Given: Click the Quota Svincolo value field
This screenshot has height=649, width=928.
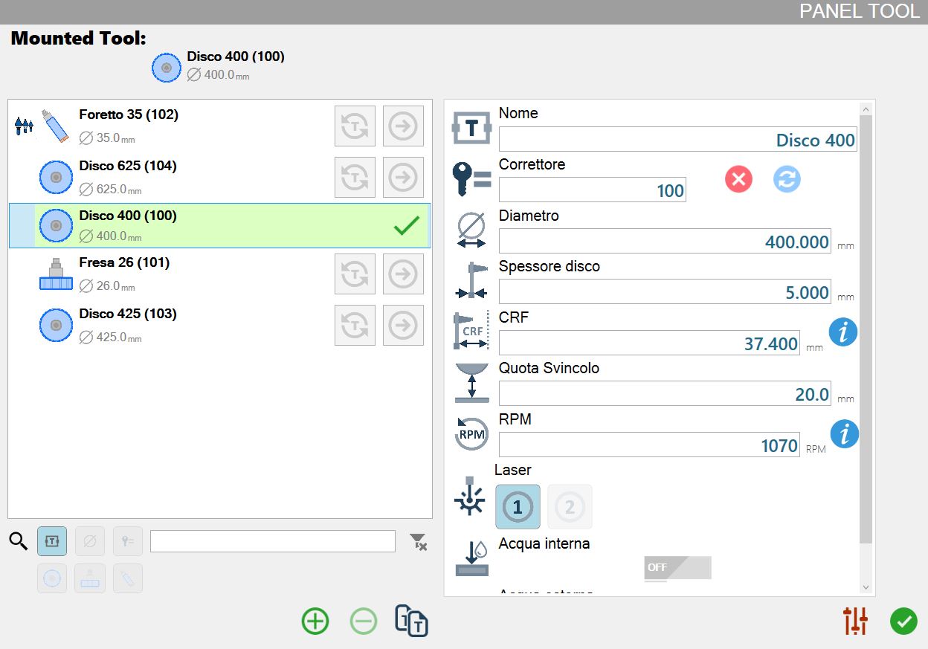Looking at the screenshot, I should (x=665, y=393).
